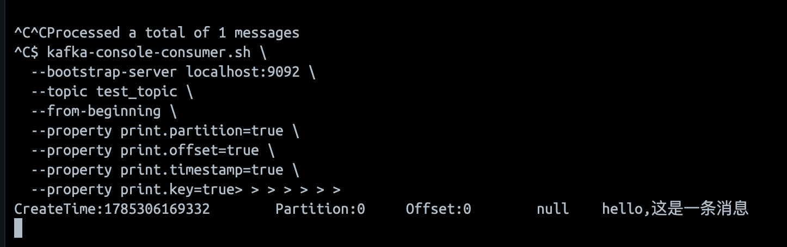The image size is (787, 247).
Task: Click 'localhost:9092' in the bootstrap-server line
Action: coord(243,72)
